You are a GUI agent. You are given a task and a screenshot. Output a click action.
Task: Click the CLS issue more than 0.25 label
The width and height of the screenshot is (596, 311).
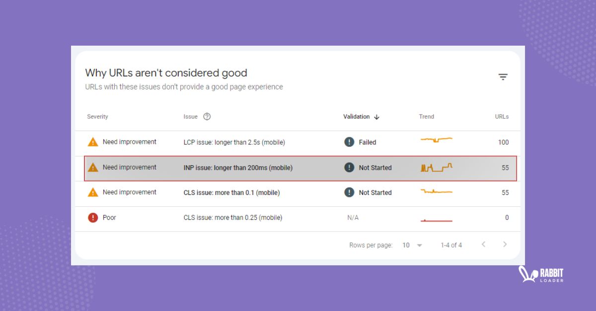(x=232, y=217)
